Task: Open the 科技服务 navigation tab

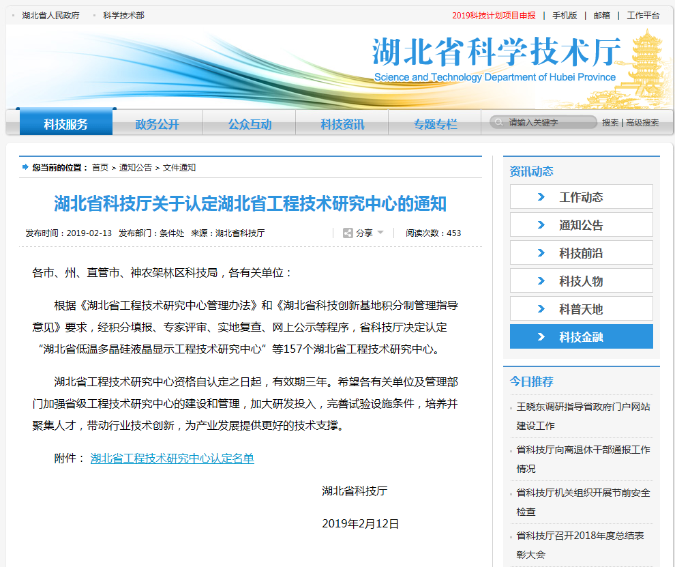Action: (x=66, y=122)
